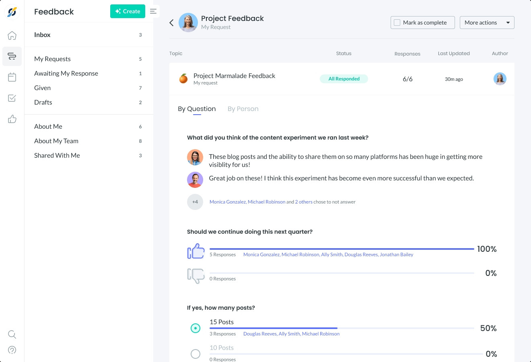Switch to the By Person tab

243,109
